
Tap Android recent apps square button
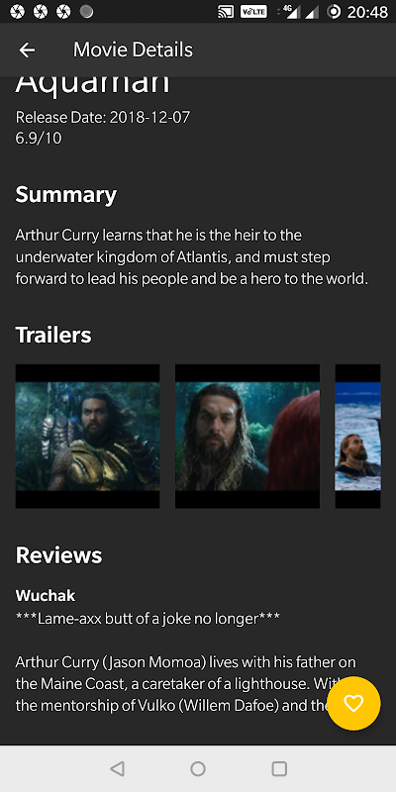tap(279, 769)
